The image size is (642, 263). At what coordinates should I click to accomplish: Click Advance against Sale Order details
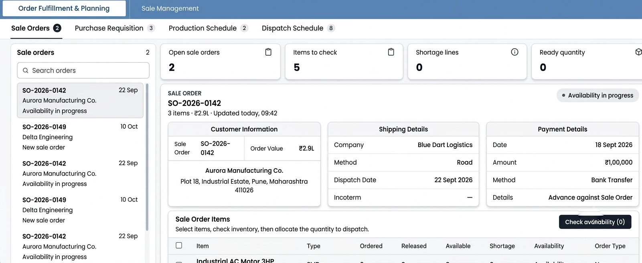(x=590, y=198)
